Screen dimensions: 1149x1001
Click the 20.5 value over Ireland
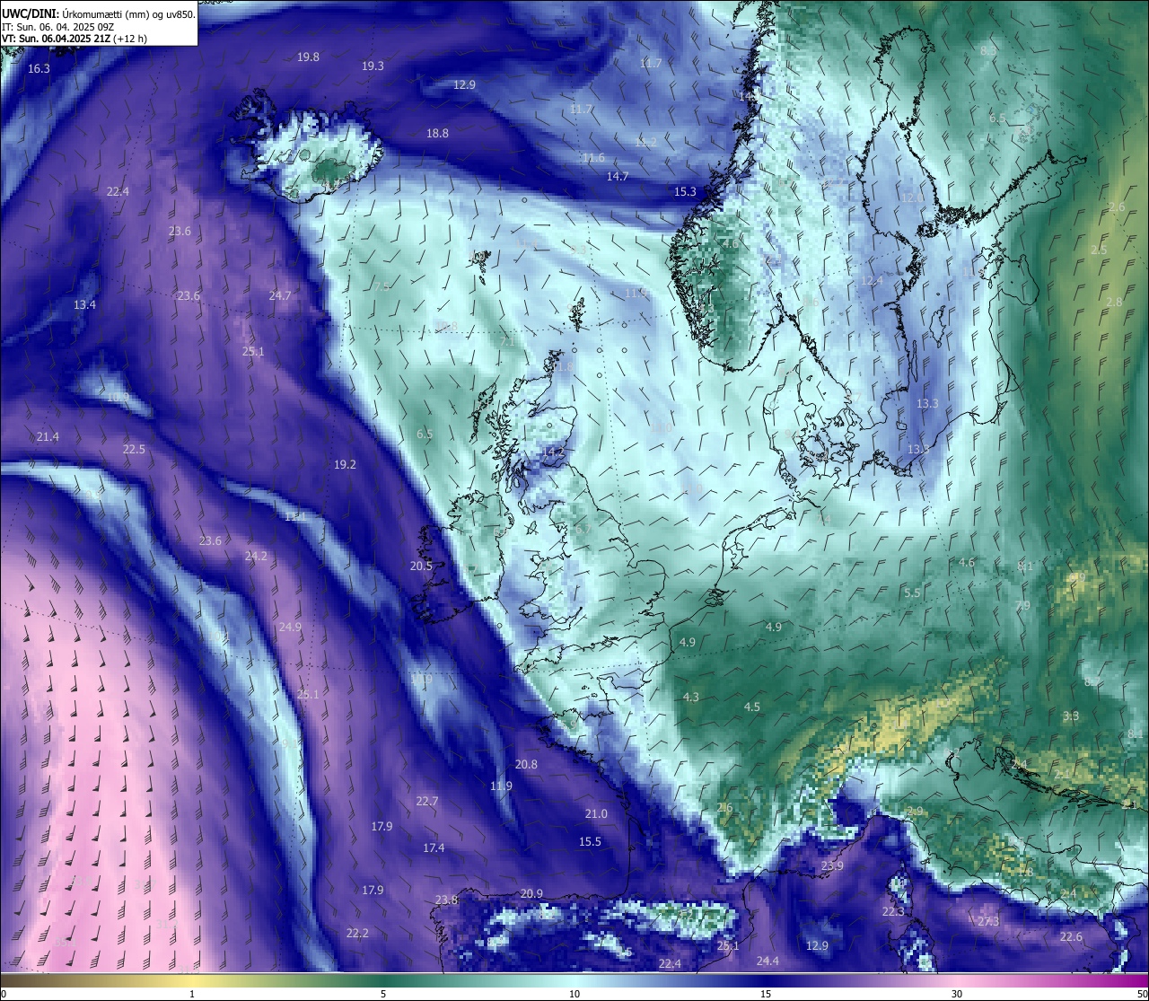coord(421,566)
